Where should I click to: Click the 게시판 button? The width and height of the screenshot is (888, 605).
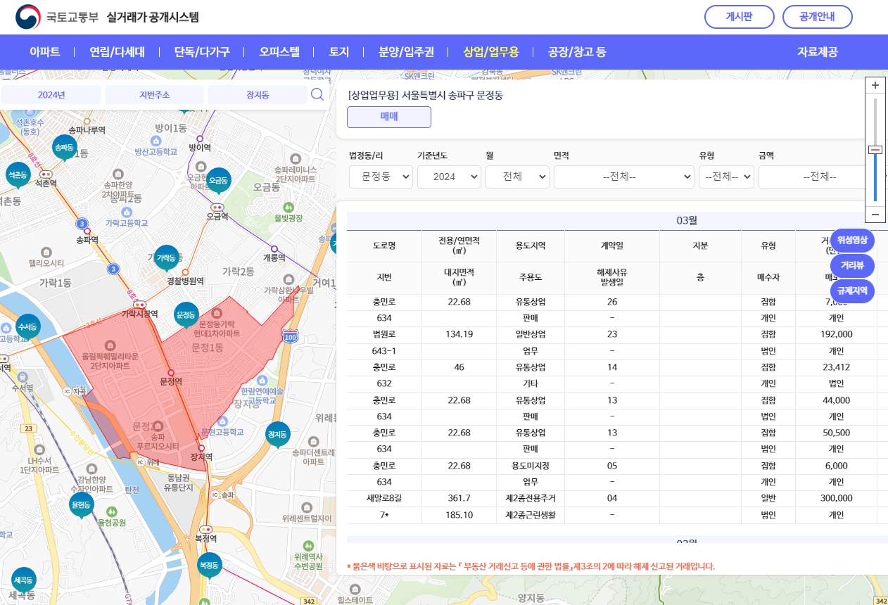click(x=740, y=17)
